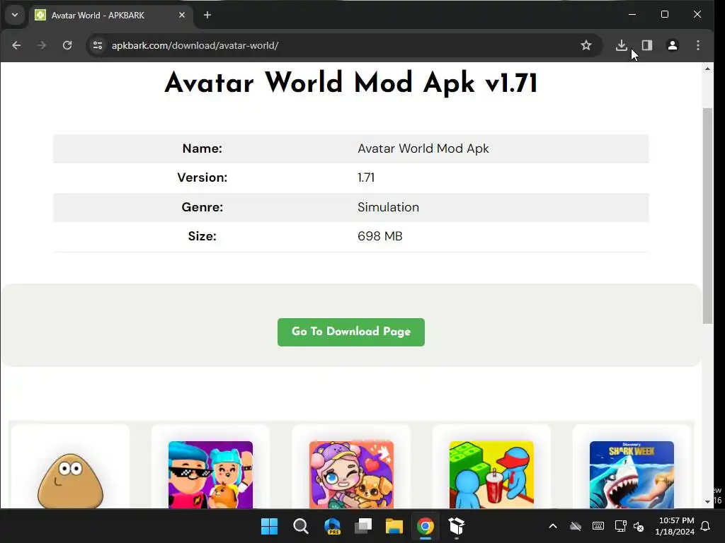725x543 pixels.
Task: Open the blue stickman money game thumbnail
Action: pyautogui.click(x=491, y=475)
